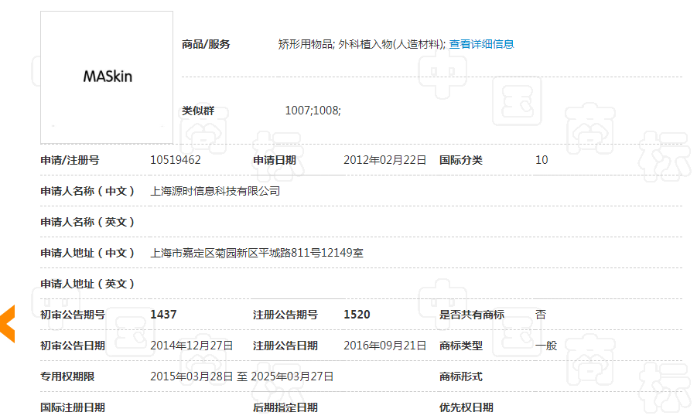Click exclusive rights period ending 2025年03月27日
Screen dimensions: 697x419
pos(292,376)
